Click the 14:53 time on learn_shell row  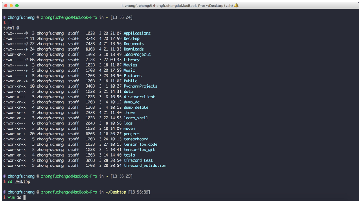point(116,118)
